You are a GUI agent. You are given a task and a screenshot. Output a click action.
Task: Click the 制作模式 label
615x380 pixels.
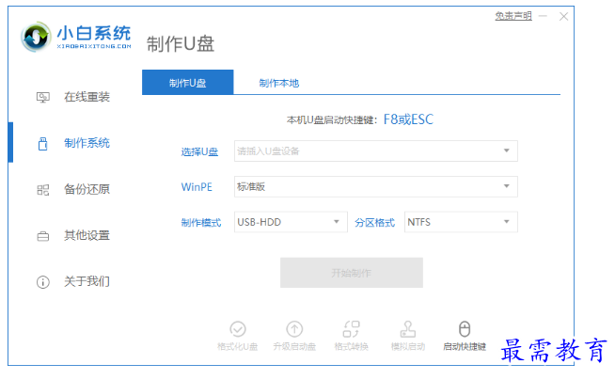(x=201, y=223)
